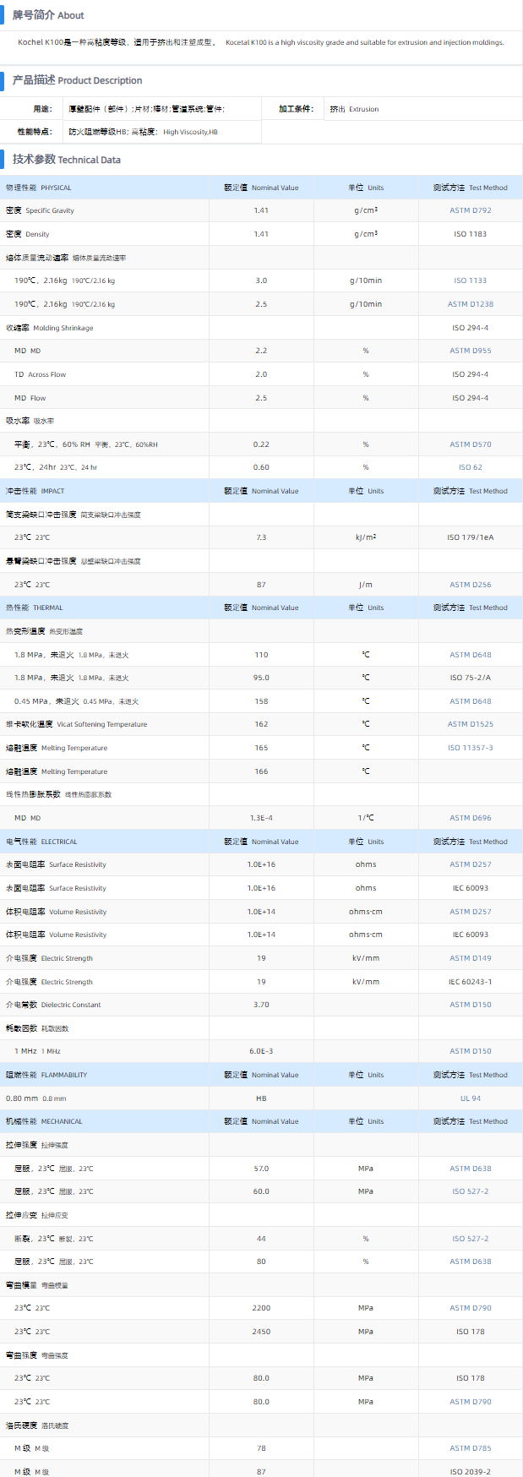Click the UL 94 flammability link

(470, 1098)
